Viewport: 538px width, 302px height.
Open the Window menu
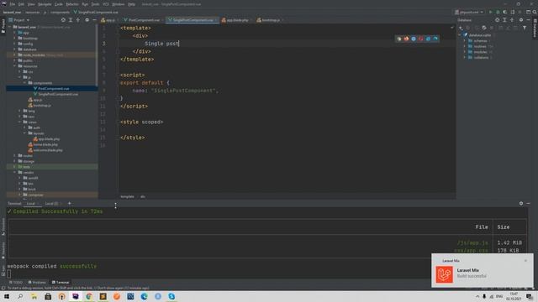[x=119, y=4]
